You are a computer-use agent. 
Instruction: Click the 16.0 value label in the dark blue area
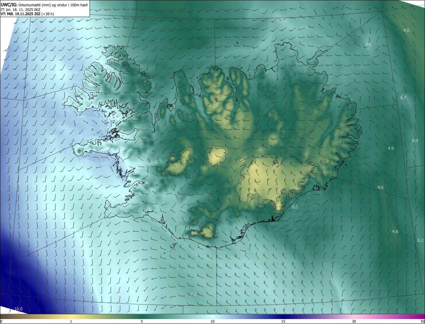click(x=18, y=309)
